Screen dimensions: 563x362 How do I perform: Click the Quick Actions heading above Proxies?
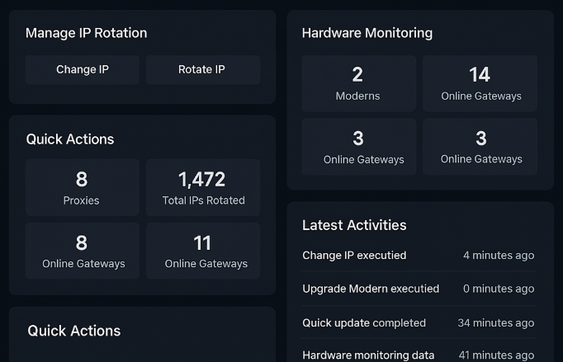pyautogui.click(x=70, y=139)
